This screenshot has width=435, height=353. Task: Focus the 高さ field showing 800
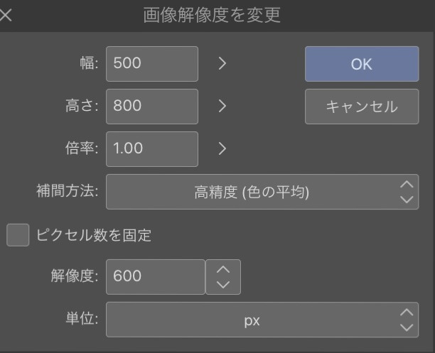(151, 106)
